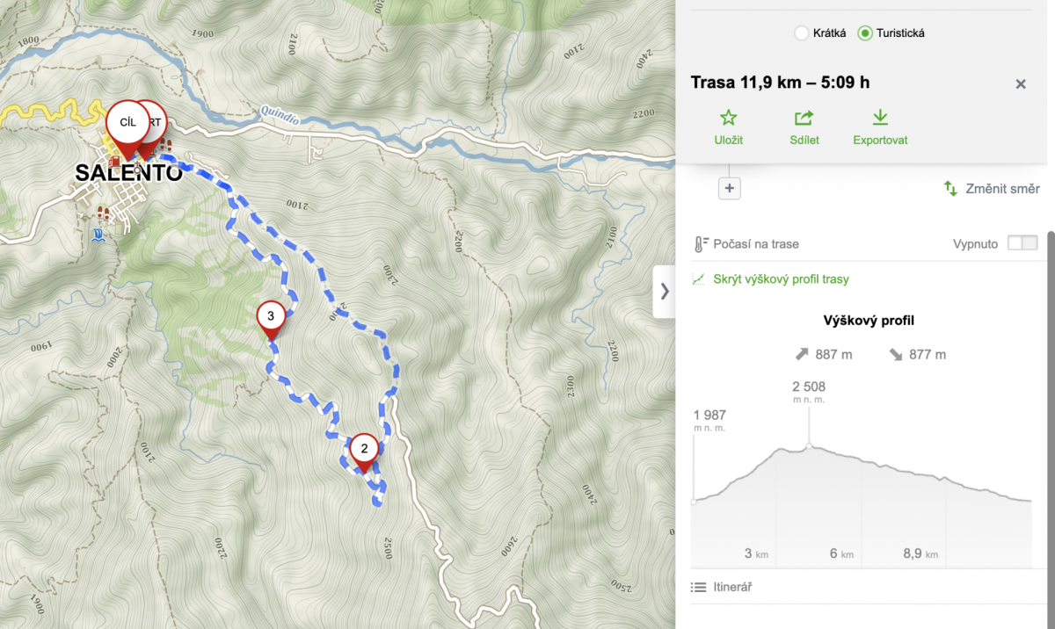Click the Uložit star icon
The image size is (1055, 629).
(728, 118)
